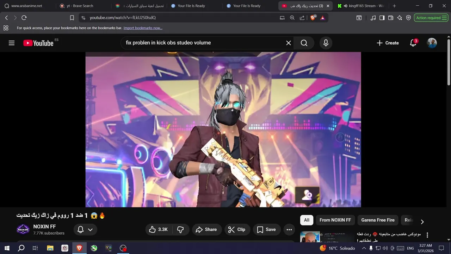
Task: Open options menu for first suggested video
Action: (427, 235)
